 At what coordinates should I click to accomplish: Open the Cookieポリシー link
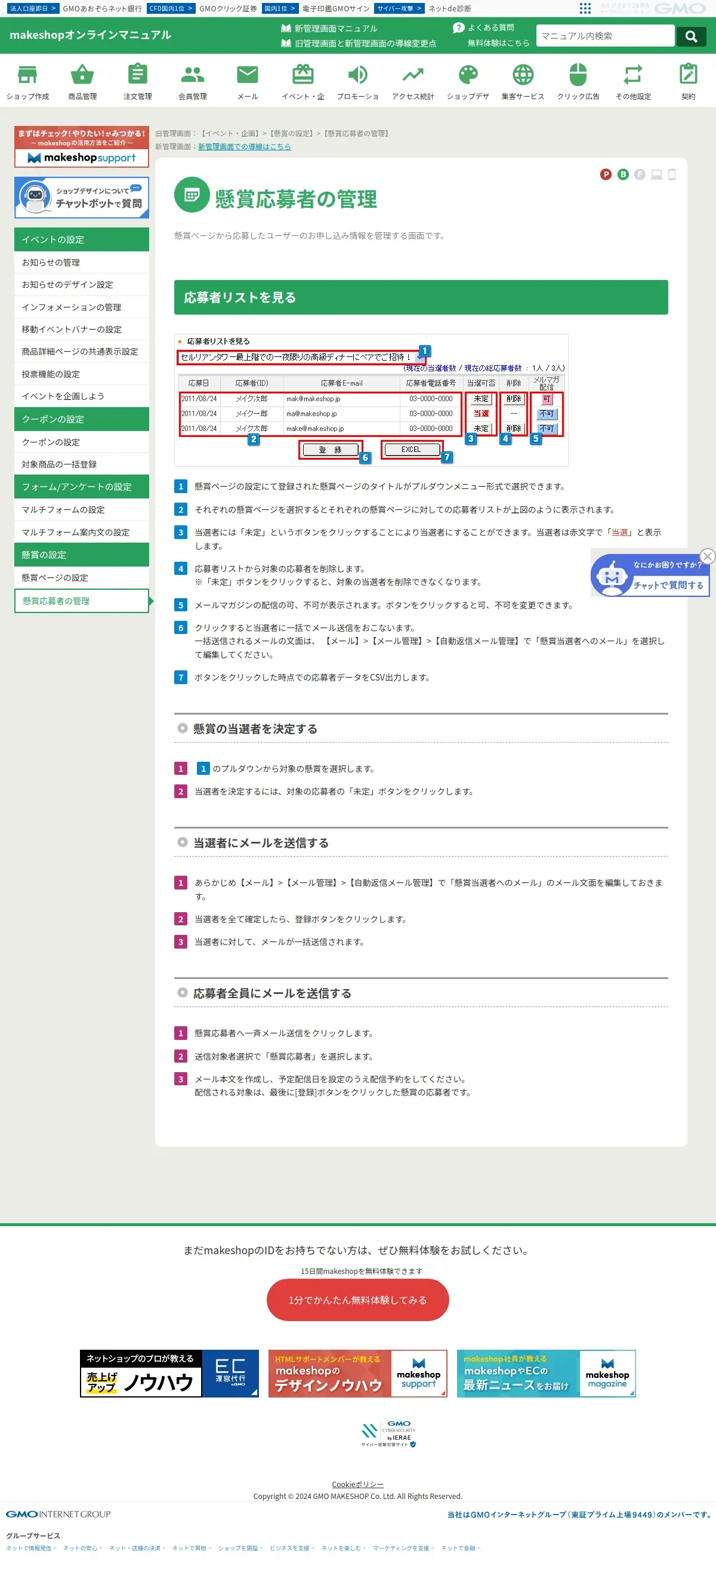coord(357,1484)
